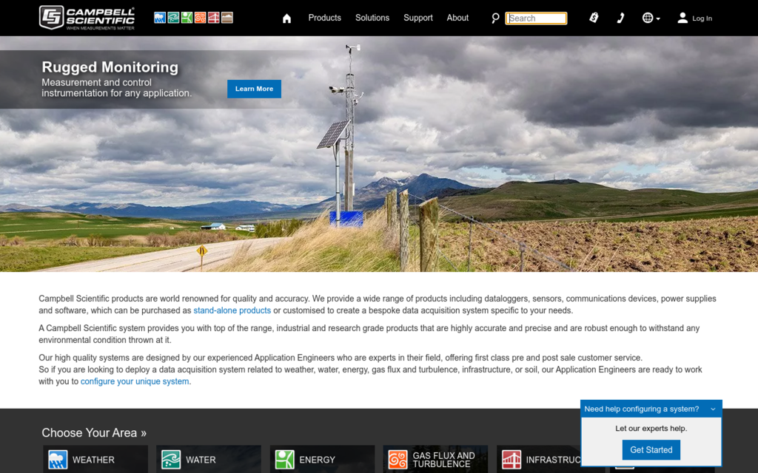Viewport: 758px width, 473px height.
Task: Click the Campbell Scientific logo
Action: tap(87, 18)
